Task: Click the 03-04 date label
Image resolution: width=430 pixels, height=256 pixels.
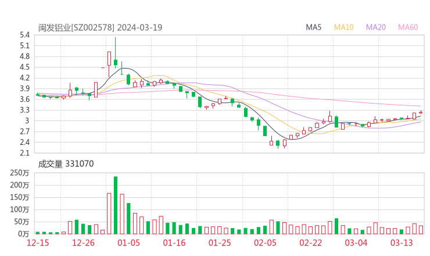Action: point(356,243)
